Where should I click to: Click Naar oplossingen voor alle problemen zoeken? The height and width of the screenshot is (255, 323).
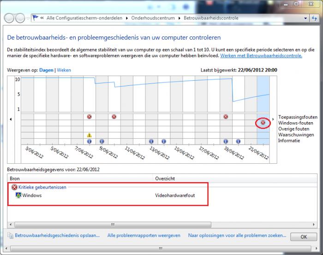pos(237,236)
